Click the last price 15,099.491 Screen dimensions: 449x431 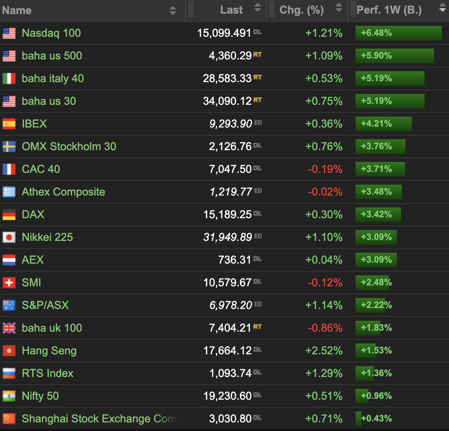[x=224, y=33]
